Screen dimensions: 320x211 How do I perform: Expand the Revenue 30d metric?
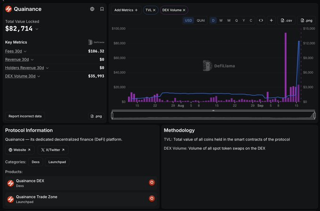pos(32,59)
